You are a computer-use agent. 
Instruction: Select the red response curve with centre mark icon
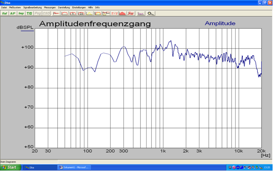[x=73, y=14]
